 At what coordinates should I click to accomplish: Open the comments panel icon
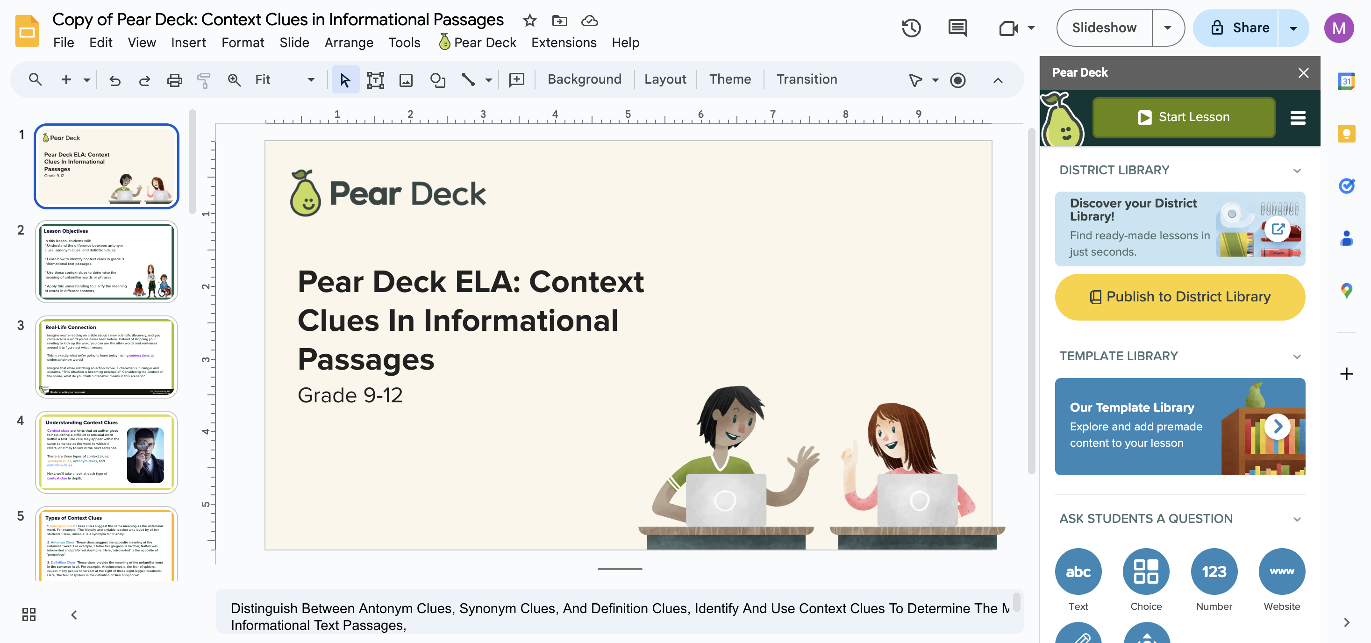coord(957,28)
